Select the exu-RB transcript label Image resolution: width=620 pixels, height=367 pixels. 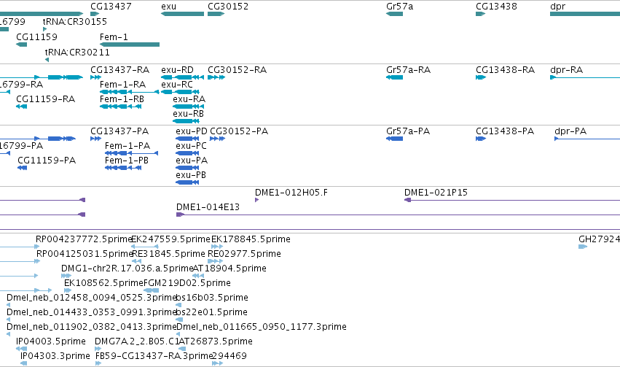(x=188, y=114)
